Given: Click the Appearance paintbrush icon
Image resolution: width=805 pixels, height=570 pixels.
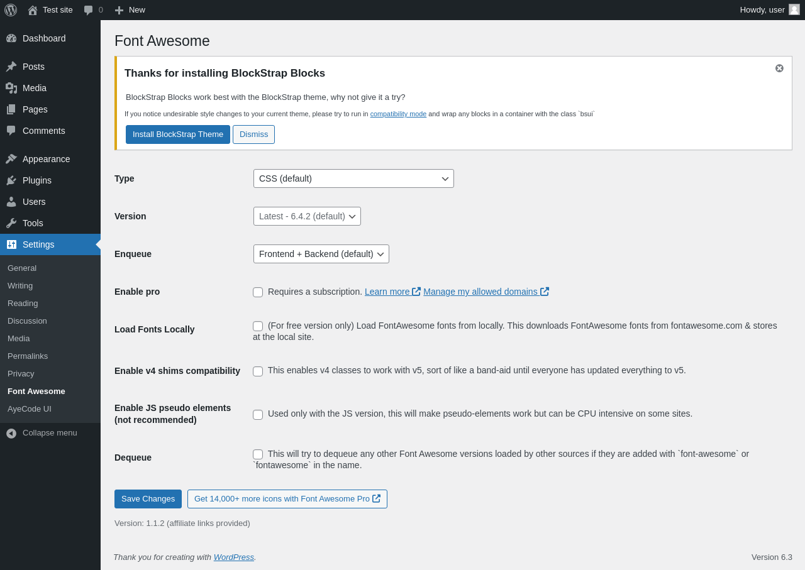Looking at the screenshot, I should pos(11,159).
